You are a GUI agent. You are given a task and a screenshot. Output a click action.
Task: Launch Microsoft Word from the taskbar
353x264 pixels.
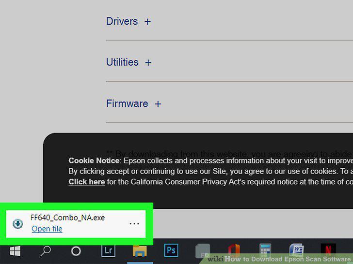297,250
